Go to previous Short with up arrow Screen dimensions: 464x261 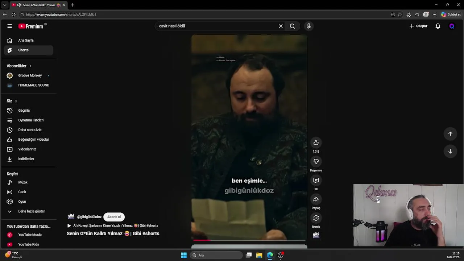coord(450,134)
